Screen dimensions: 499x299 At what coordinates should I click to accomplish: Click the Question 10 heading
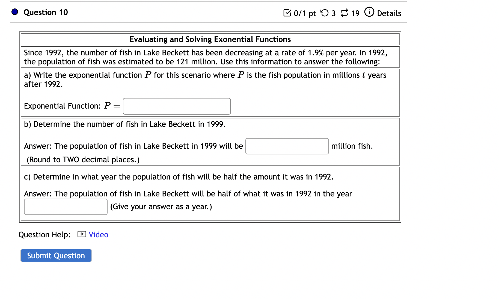(x=45, y=12)
